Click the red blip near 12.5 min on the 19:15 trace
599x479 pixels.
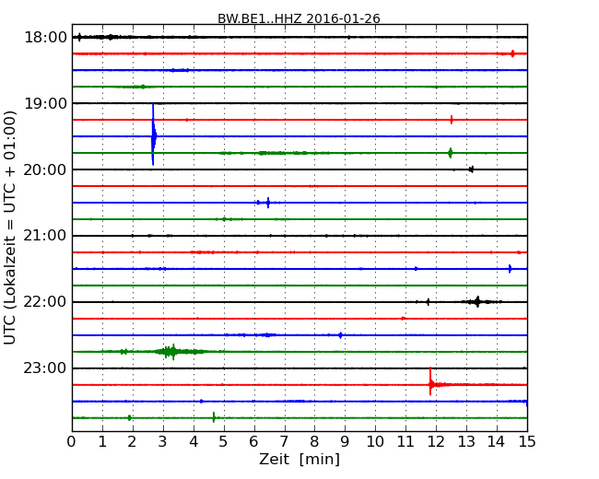452,120
